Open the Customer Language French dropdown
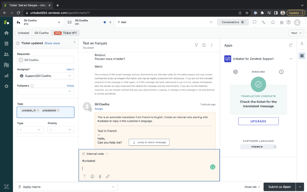This screenshot has height=192, width=307. click(x=258, y=147)
